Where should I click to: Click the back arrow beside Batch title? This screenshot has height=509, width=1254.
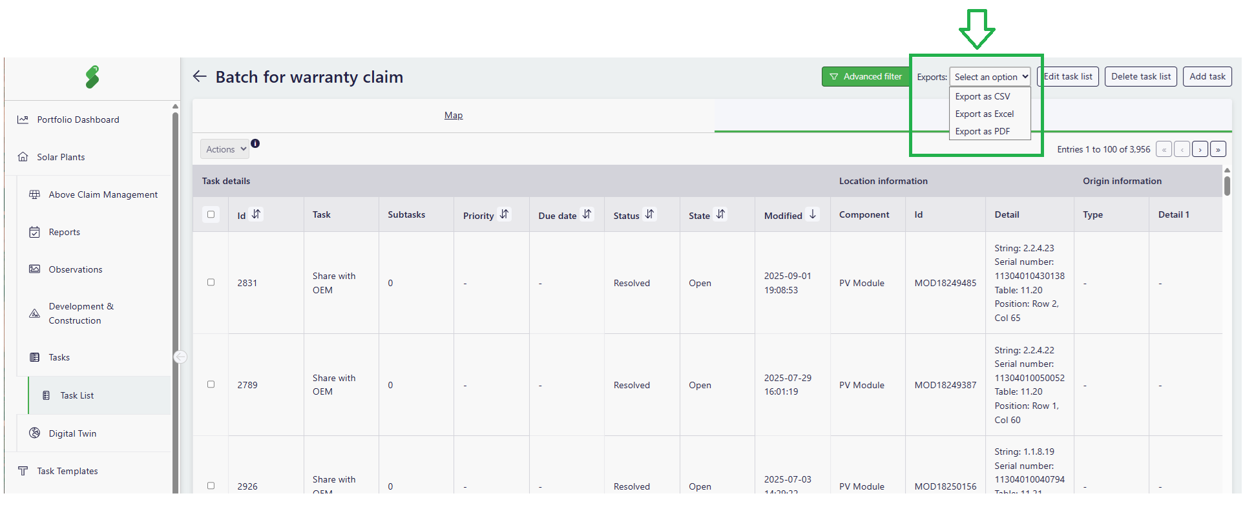[200, 76]
